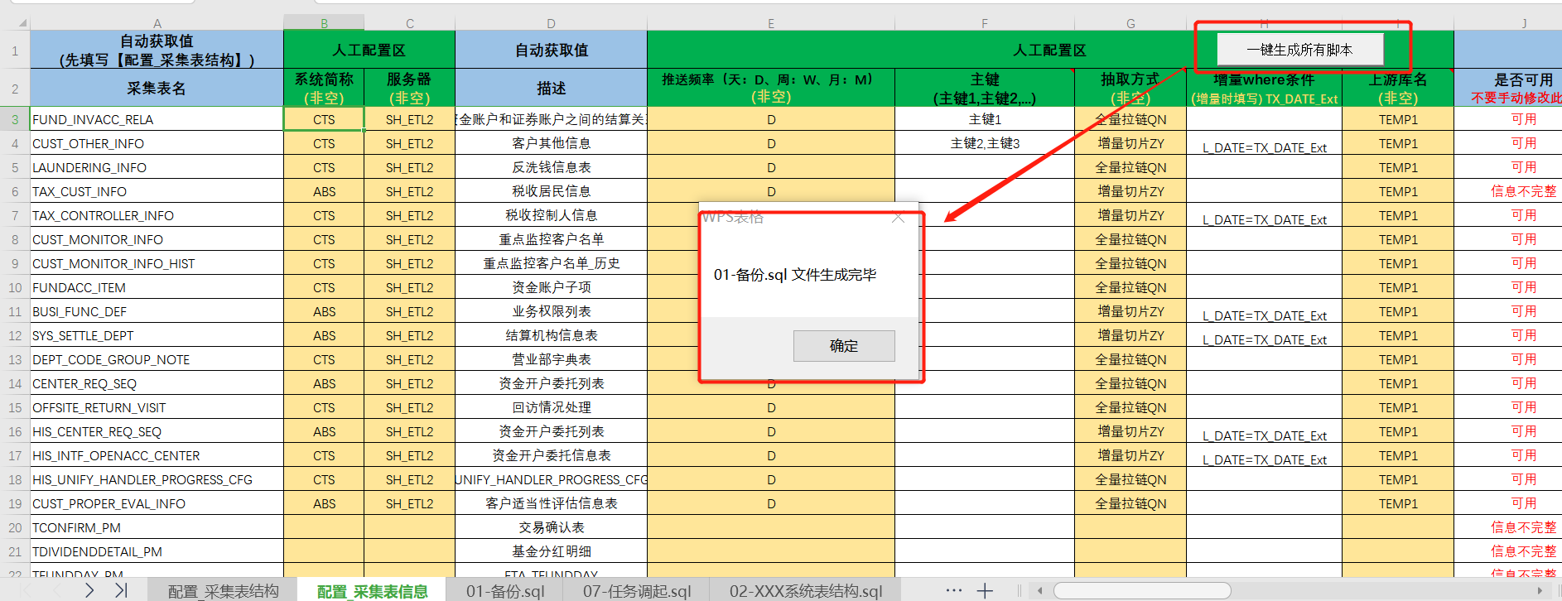
Task: Select cell BUSI_FUNC_DEF
Action: click(157, 311)
